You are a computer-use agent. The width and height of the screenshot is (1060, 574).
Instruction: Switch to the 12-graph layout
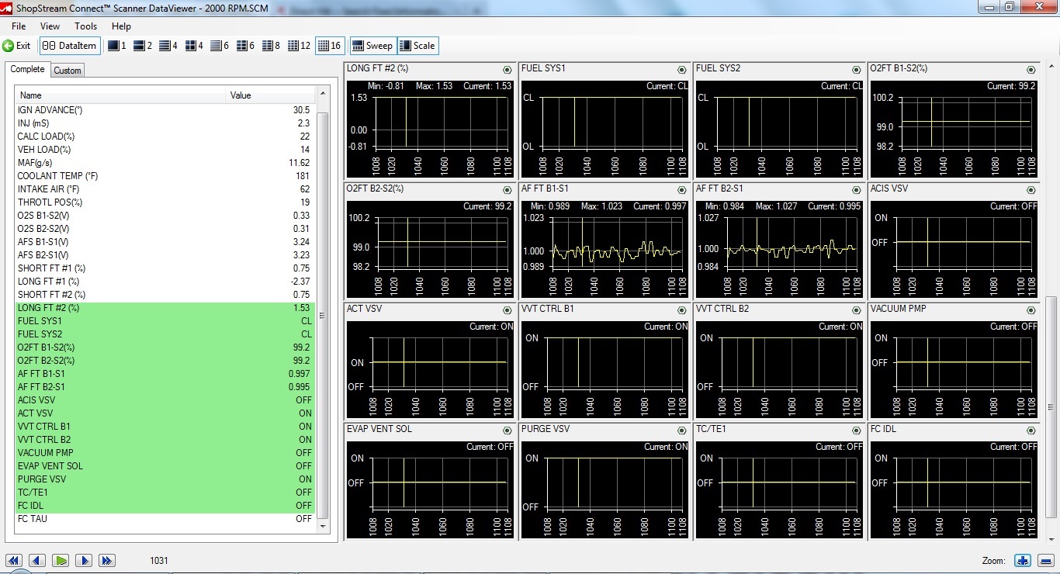(x=299, y=46)
